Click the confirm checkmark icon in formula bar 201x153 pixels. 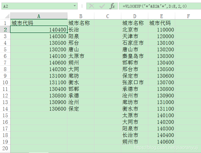[x=102, y=6]
